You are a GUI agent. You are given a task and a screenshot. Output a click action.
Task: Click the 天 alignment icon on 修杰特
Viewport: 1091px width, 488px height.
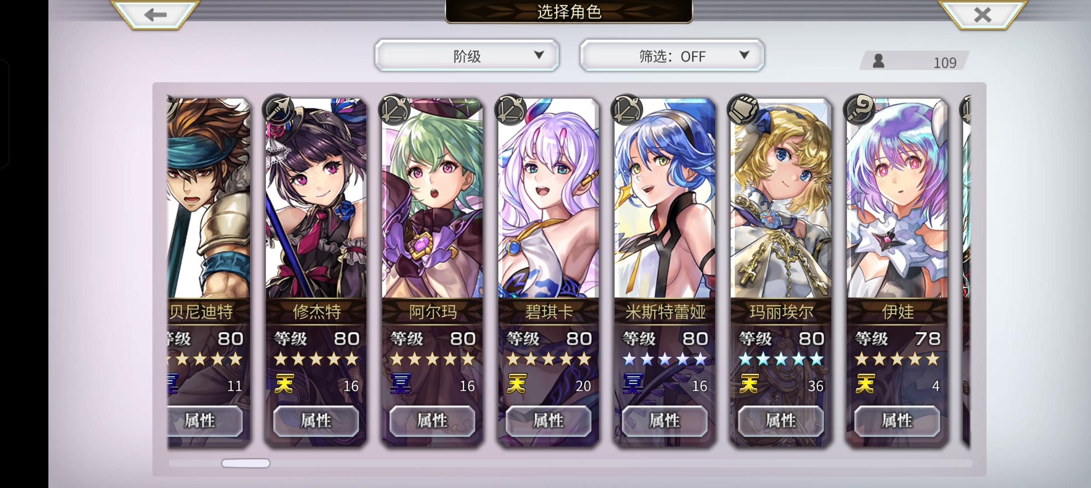pyautogui.click(x=285, y=385)
